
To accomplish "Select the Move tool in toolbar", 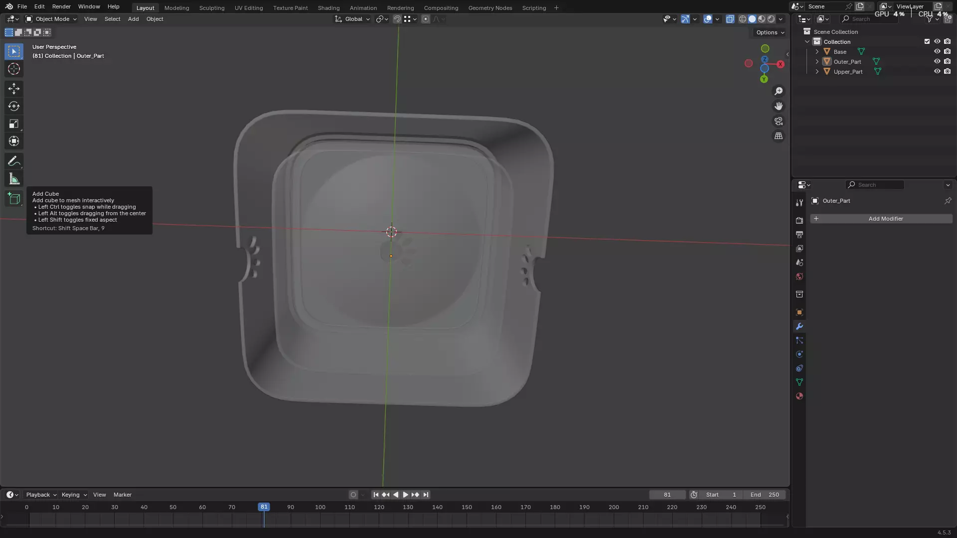I will pyautogui.click(x=14, y=89).
